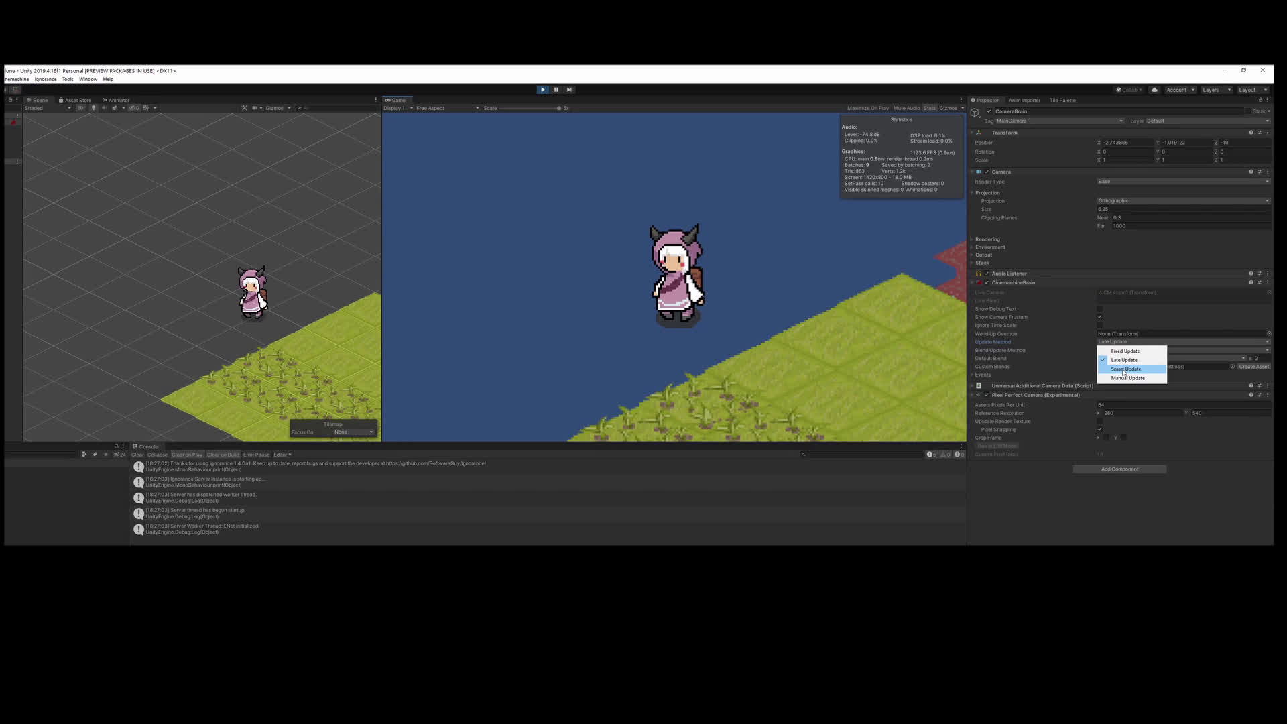Disable Pixel Snapping checkbox
This screenshot has height=724, width=1287.
(x=1099, y=430)
